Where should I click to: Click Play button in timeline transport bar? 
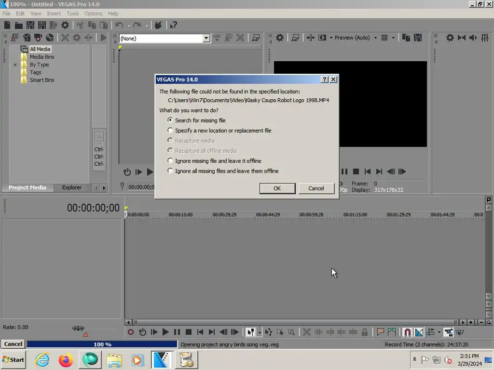(165, 332)
